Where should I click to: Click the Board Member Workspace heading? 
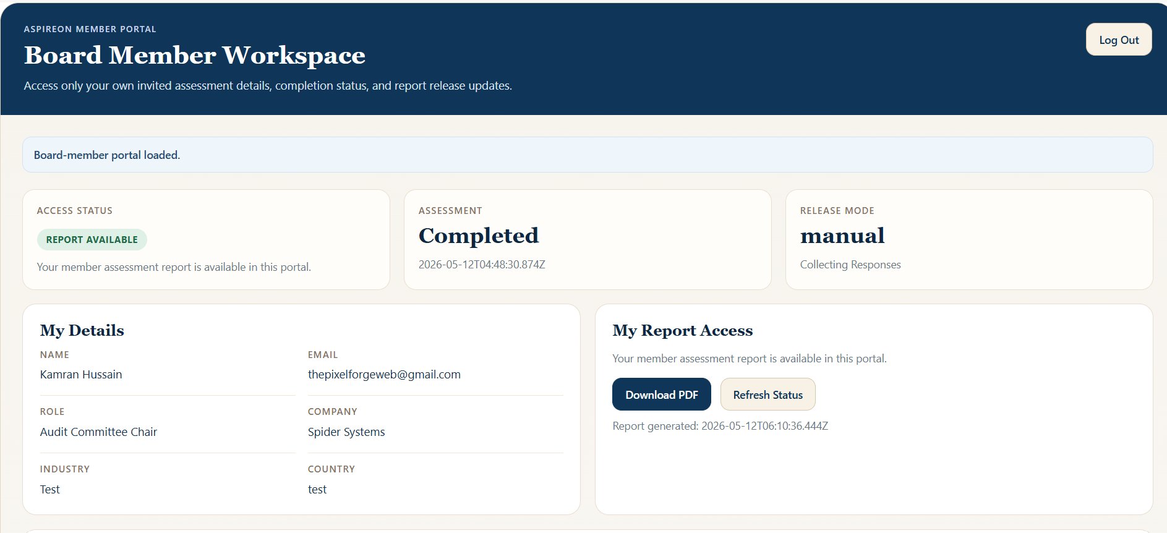[x=195, y=56]
